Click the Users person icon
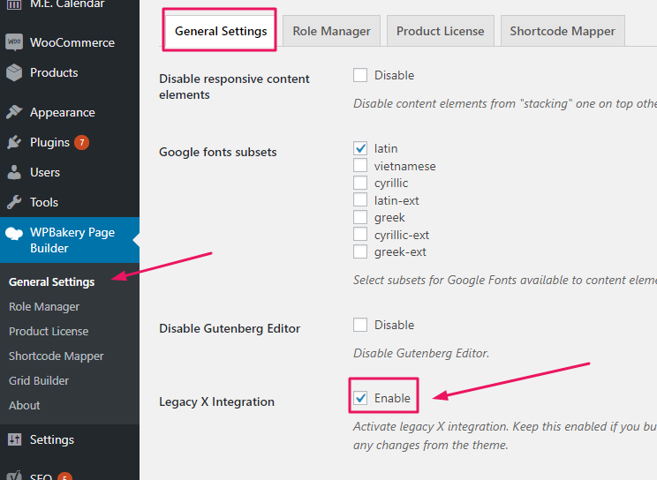The height and width of the screenshot is (480, 657). (14, 172)
